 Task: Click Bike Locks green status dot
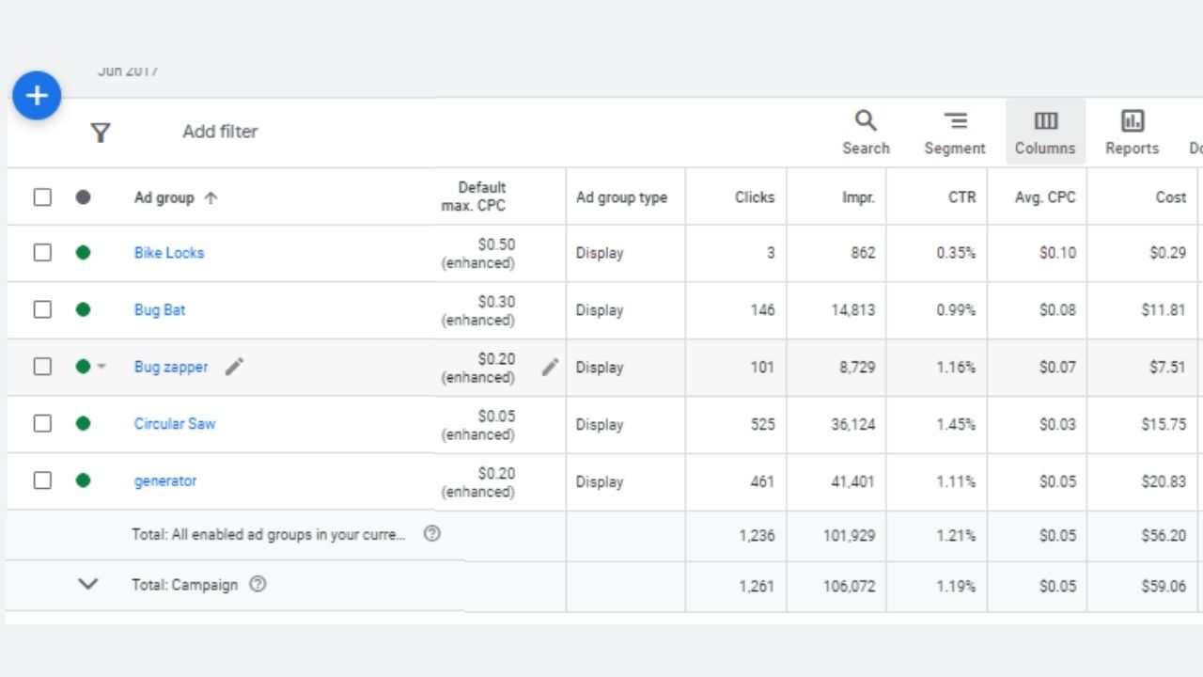tap(83, 252)
